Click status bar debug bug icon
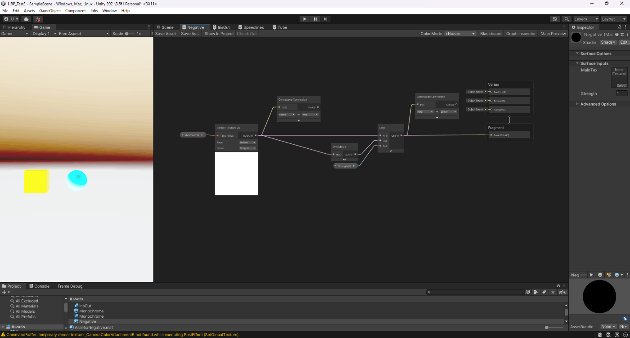The image size is (630, 338). [x=601, y=335]
